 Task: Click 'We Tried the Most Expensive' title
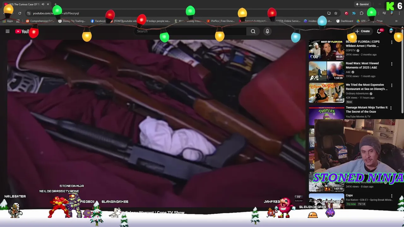366,87
